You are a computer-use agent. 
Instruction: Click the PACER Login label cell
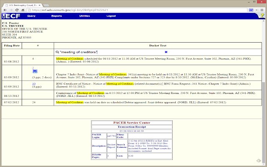(99, 136)
